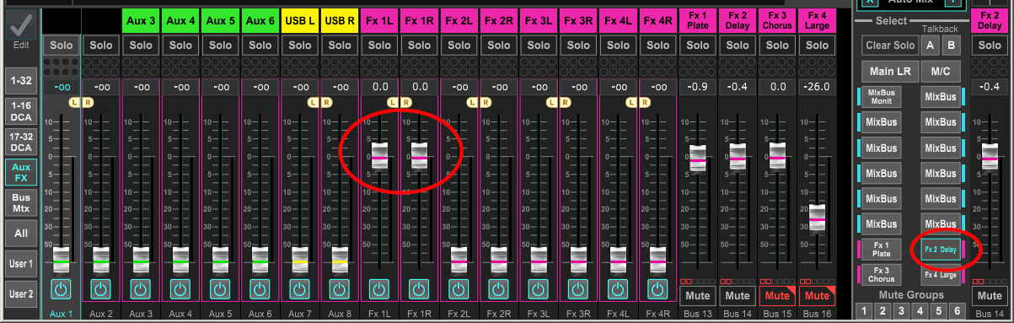Click the L link badge above Aux 1
1014x323 pixels.
click(x=73, y=101)
